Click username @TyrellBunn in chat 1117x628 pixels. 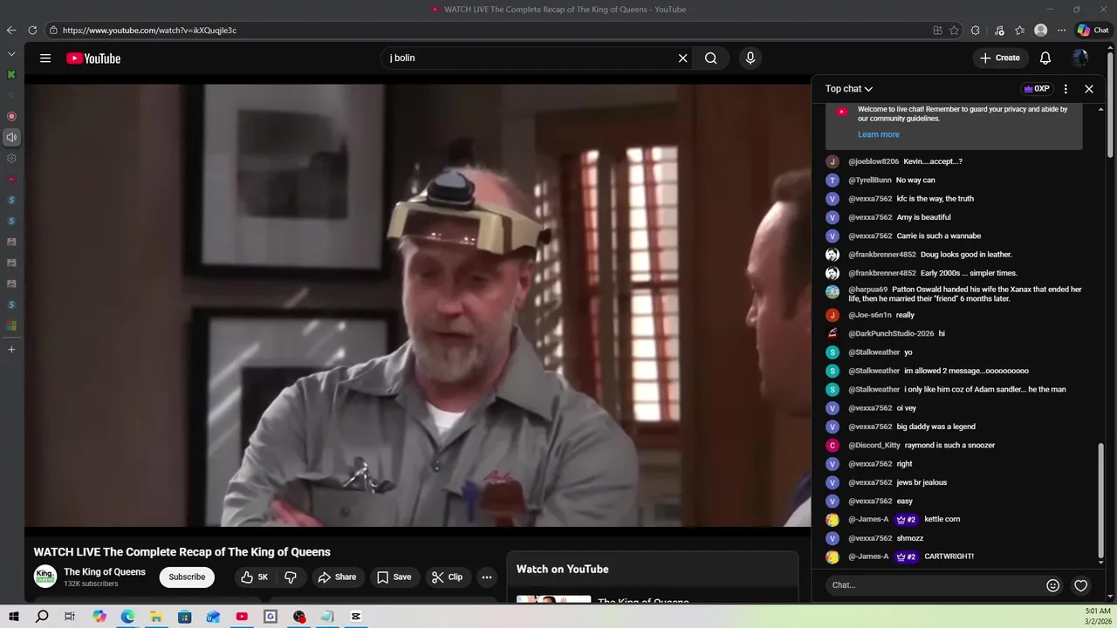(869, 181)
